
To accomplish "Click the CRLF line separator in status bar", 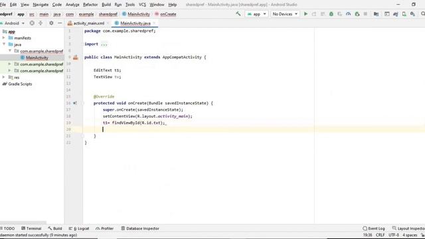I will coord(380,235).
